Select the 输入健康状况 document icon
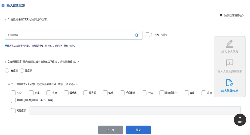 pos(229,83)
